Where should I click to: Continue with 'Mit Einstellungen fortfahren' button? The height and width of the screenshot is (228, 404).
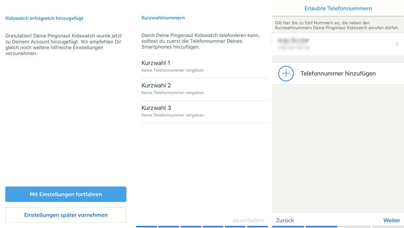click(66, 194)
